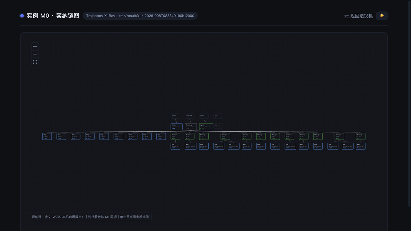Select the Step node with id step-4
Image resolution: width=411 pixels, height=231 pixels.
[x=90, y=136]
